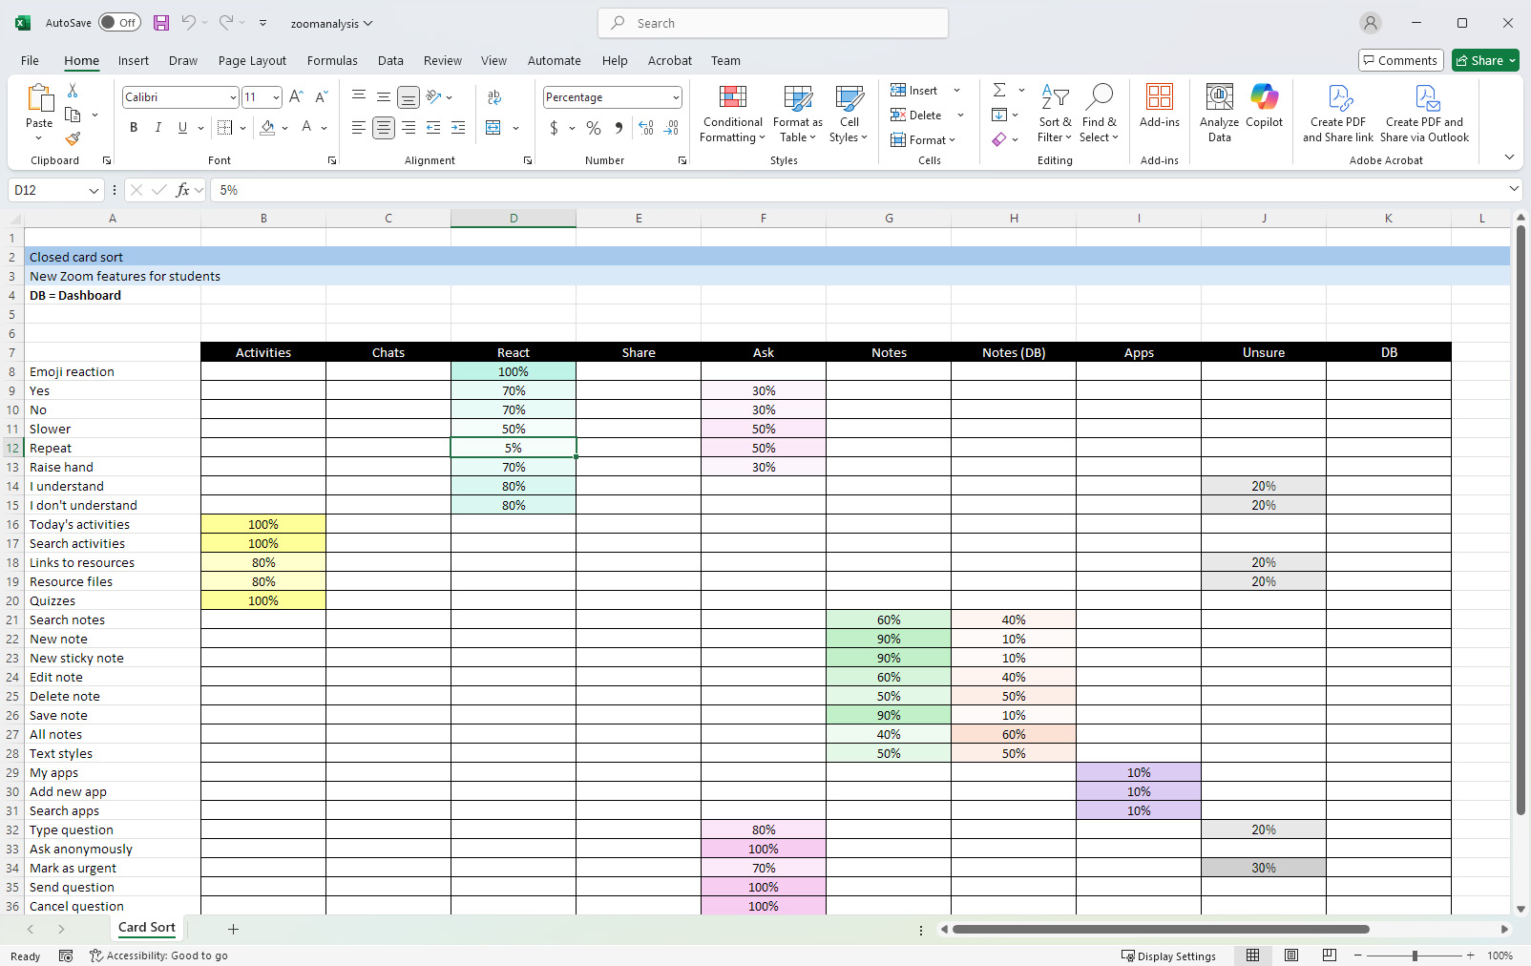Click the Fill Color paint bucket
1531x966 pixels.
coord(268,128)
